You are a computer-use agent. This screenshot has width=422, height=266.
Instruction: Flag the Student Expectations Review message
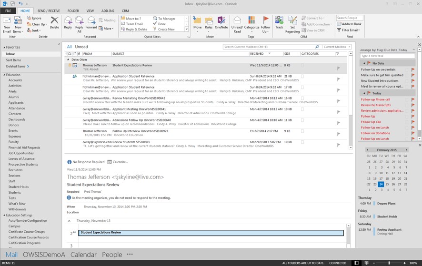point(338,69)
